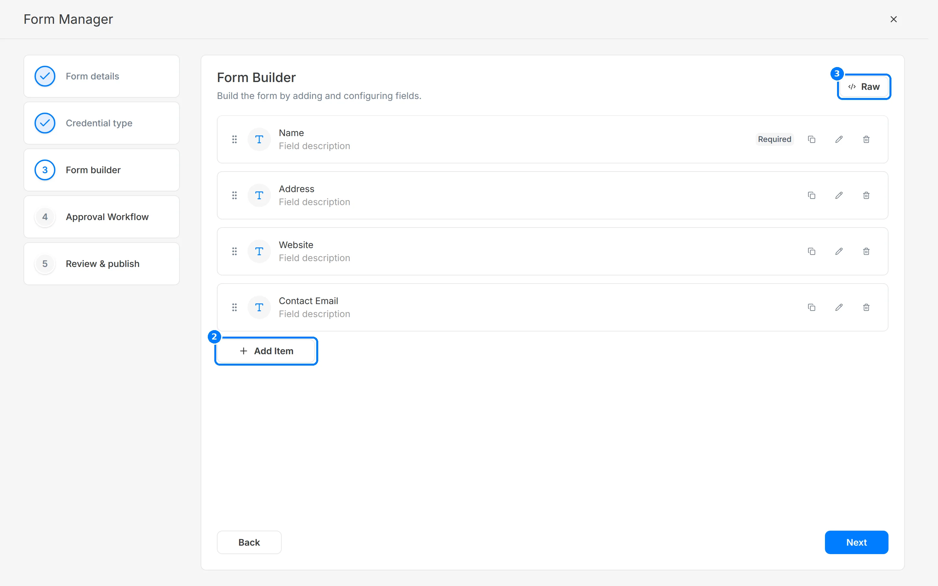This screenshot has width=938, height=586.
Task: Click the Address field title
Action: [296, 189]
